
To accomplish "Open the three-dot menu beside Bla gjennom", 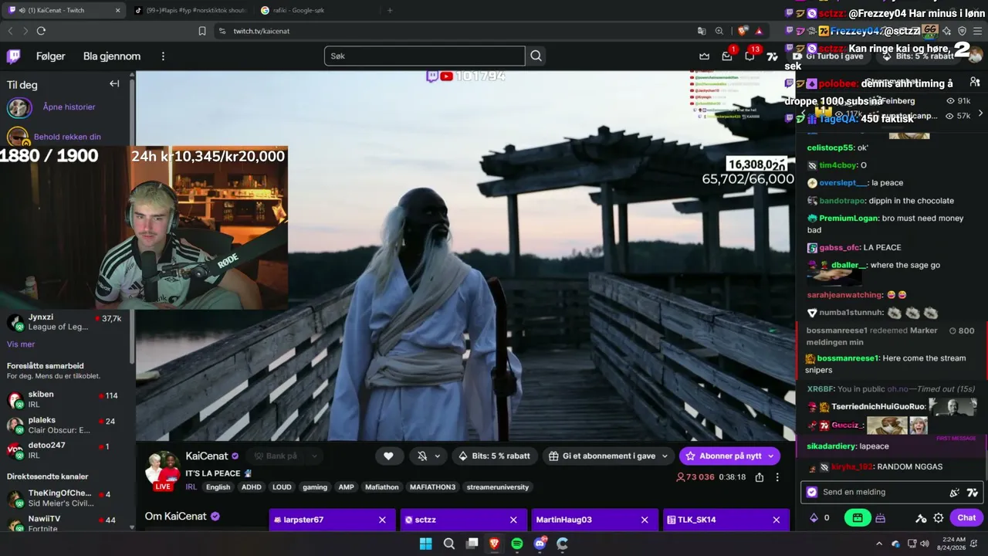I will coord(163,56).
